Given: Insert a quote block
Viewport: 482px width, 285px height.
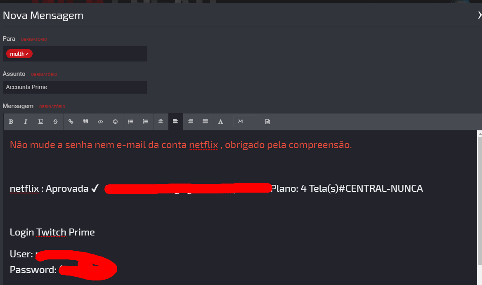Looking at the screenshot, I should pyautogui.click(x=85, y=122).
